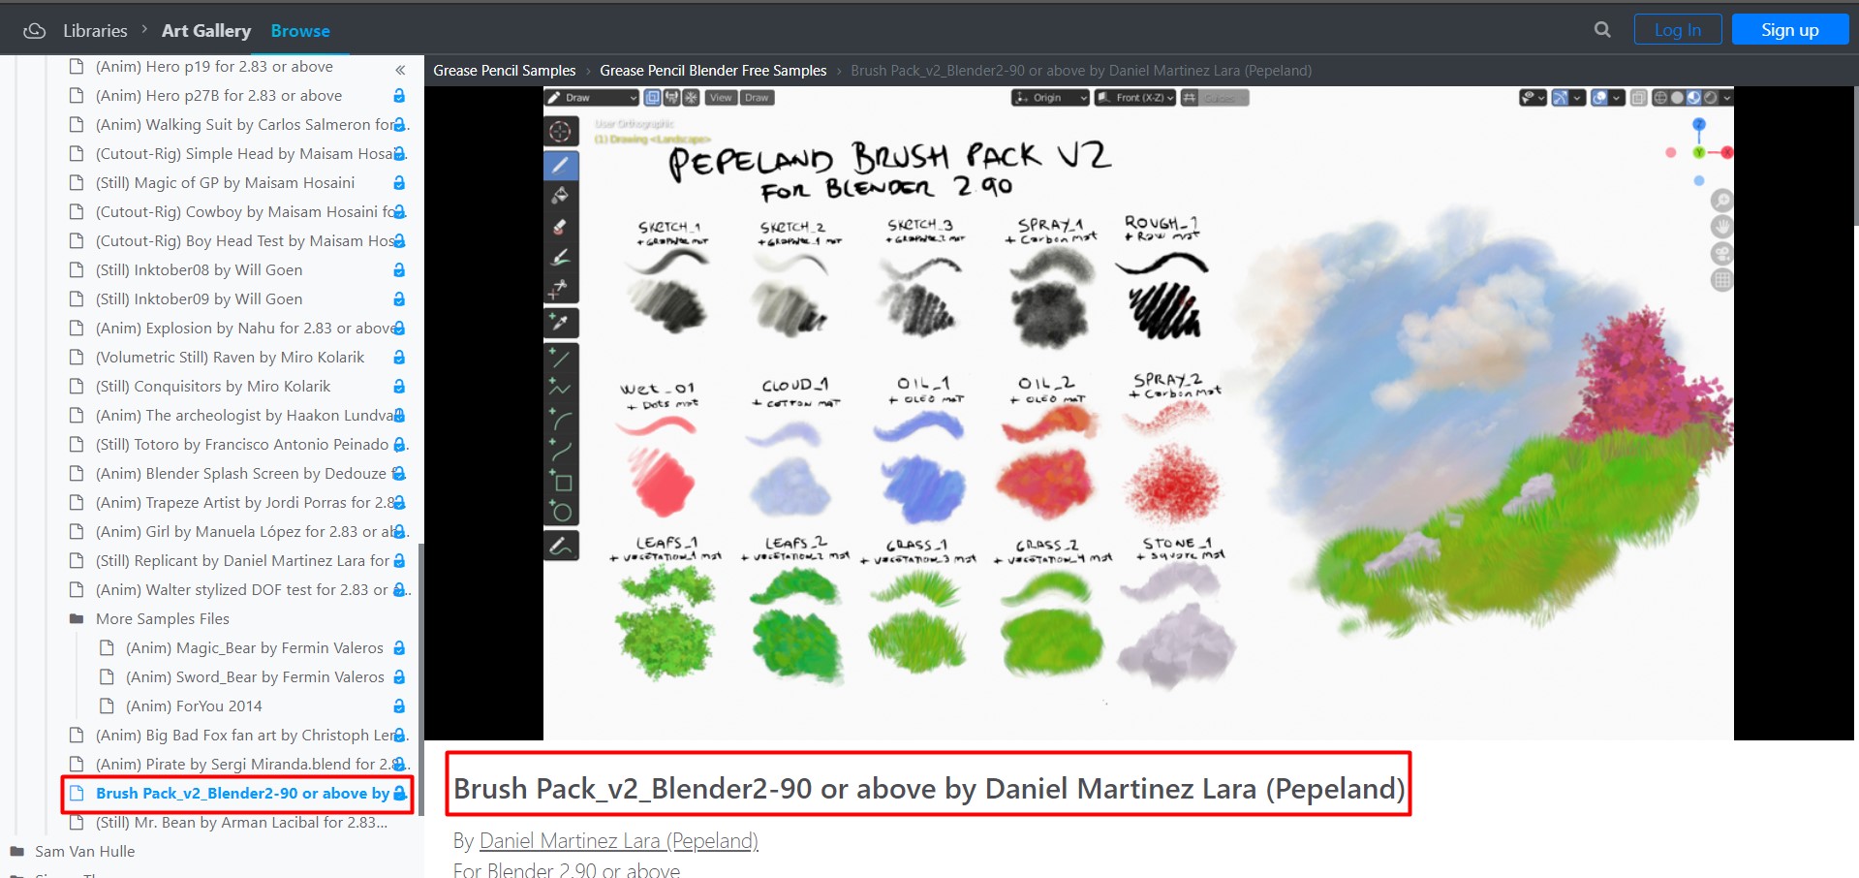The height and width of the screenshot is (878, 1859).
Task: Open the Front (X-Z) drawing plane dropdown
Action: pyautogui.click(x=1135, y=98)
